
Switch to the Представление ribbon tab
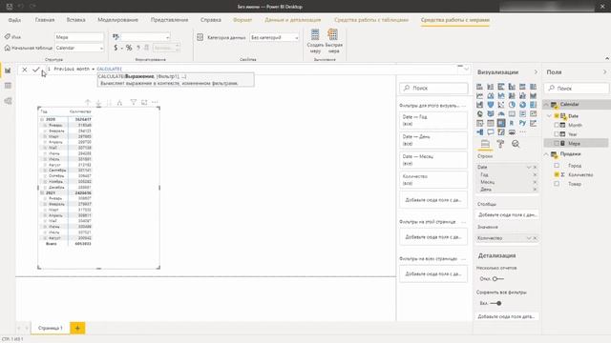(170, 20)
